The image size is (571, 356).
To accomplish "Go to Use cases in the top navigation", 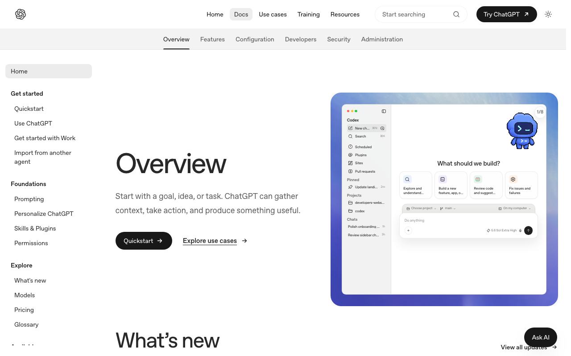I will click(x=273, y=14).
